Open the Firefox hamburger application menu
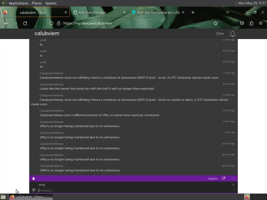 pos(261,23)
